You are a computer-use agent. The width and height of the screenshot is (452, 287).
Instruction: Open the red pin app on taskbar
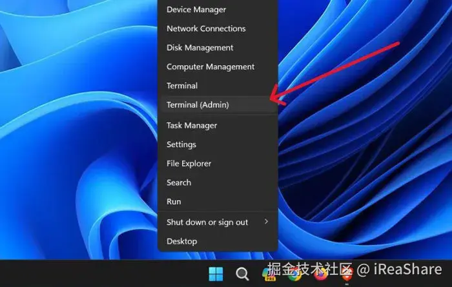click(x=347, y=274)
